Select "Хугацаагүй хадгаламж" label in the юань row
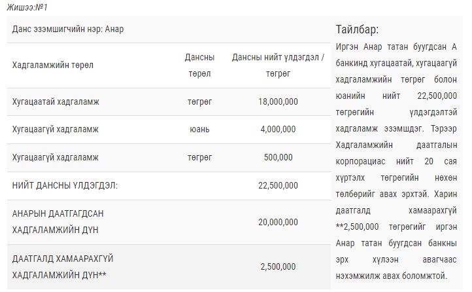Screen dimensions: 472x292 [x=55, y=130]
